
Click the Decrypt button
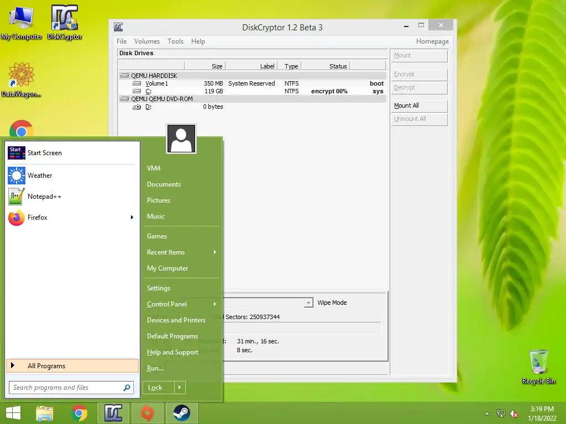[x=420, y=88]
